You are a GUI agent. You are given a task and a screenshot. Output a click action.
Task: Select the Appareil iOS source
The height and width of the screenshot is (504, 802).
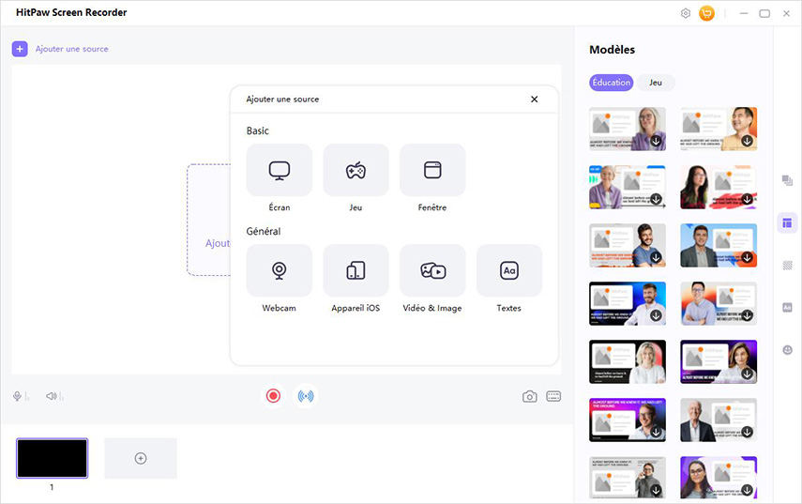pyautogui.click(x=356, y=271)
